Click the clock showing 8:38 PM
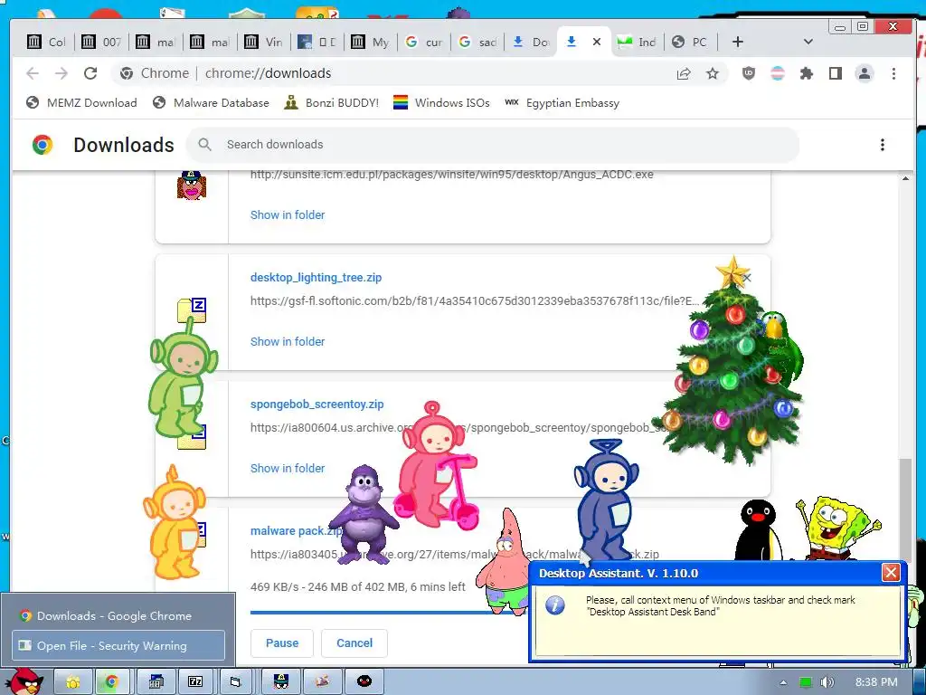This screenshot has height=695, width=926. [x=876, y=682]
